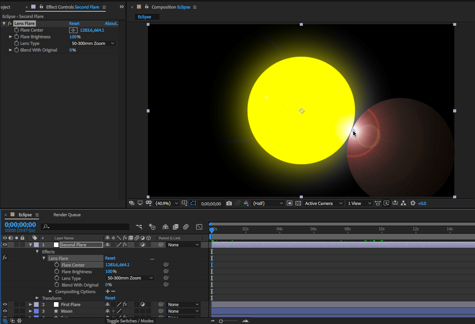Click Flare Center crosshair picker button
This screenshot has width=475, height=324.
pos(73,30)
